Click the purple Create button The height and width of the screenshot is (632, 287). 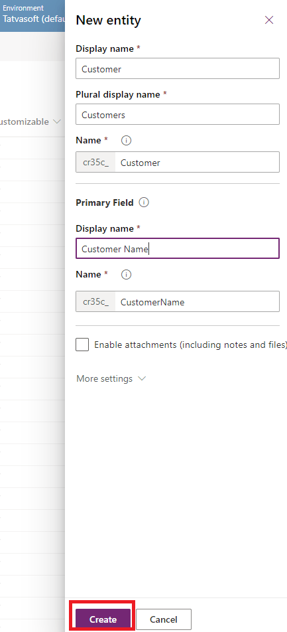click(103, 619)
